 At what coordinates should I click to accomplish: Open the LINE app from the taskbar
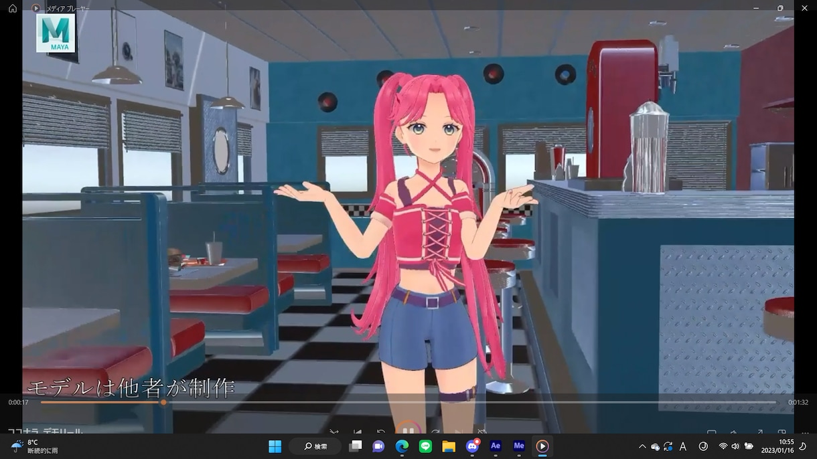(x=425, y=446)
